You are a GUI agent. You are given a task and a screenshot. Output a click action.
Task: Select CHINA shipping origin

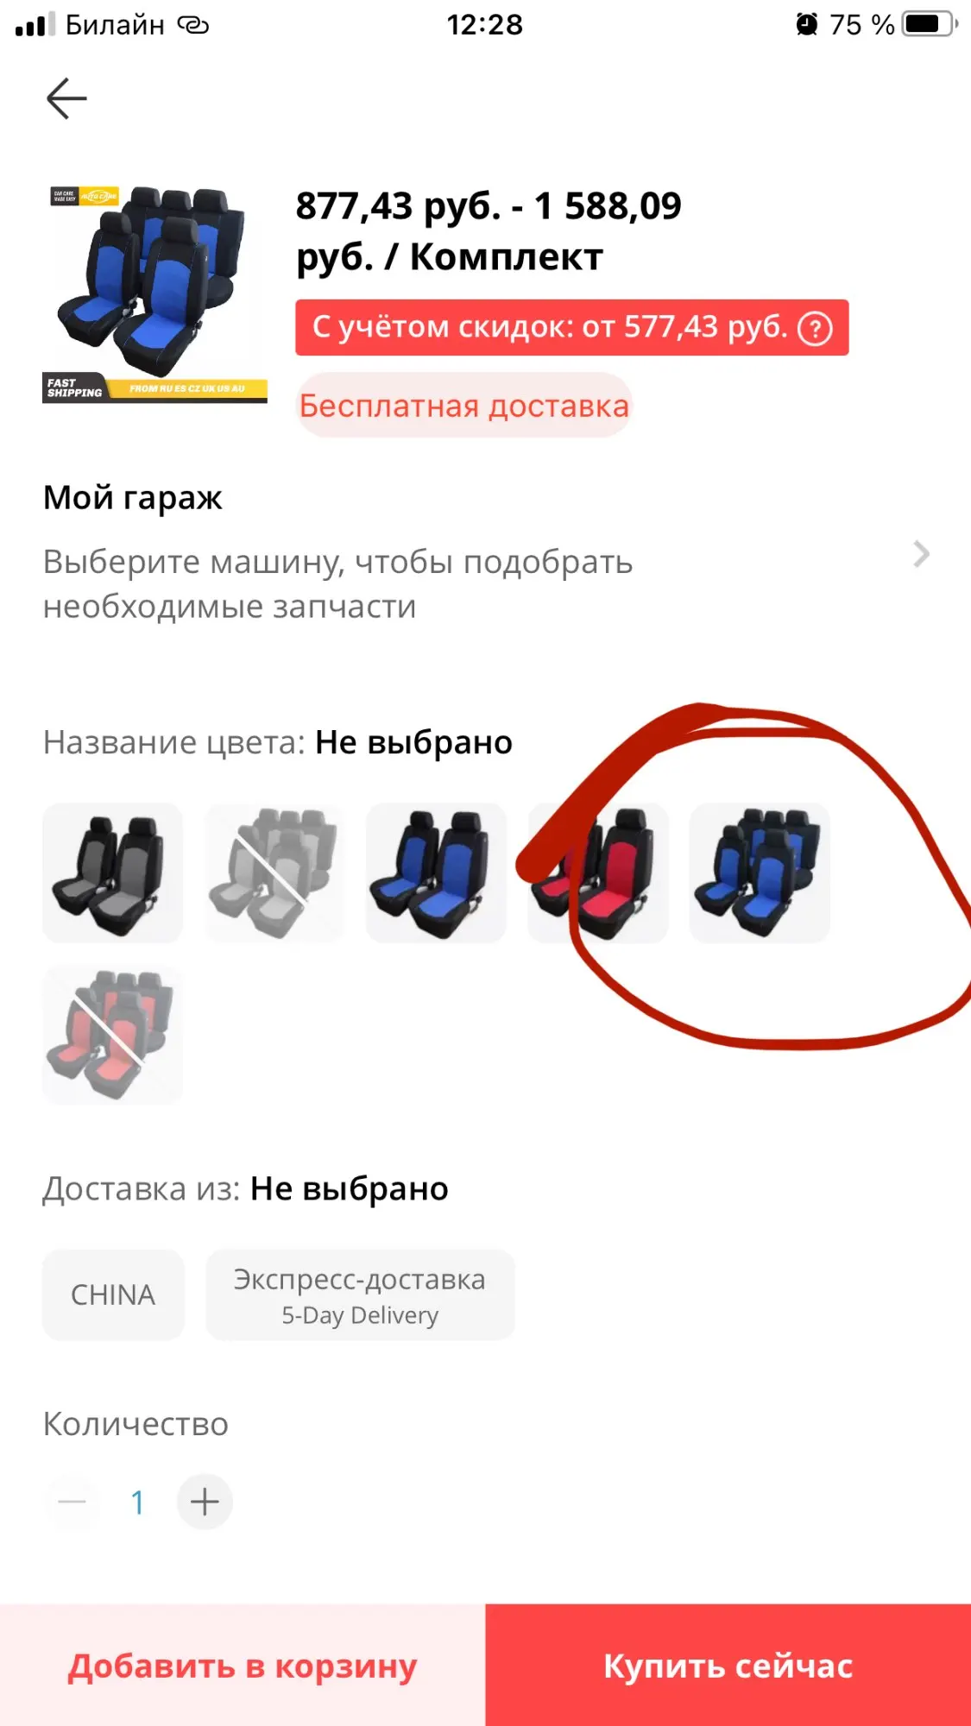(113, 1294)
